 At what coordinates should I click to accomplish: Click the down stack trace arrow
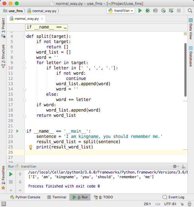coord(20,182)
